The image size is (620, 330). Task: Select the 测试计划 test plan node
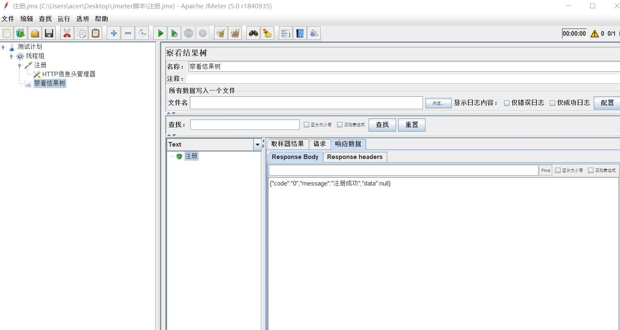pos(30,46)
